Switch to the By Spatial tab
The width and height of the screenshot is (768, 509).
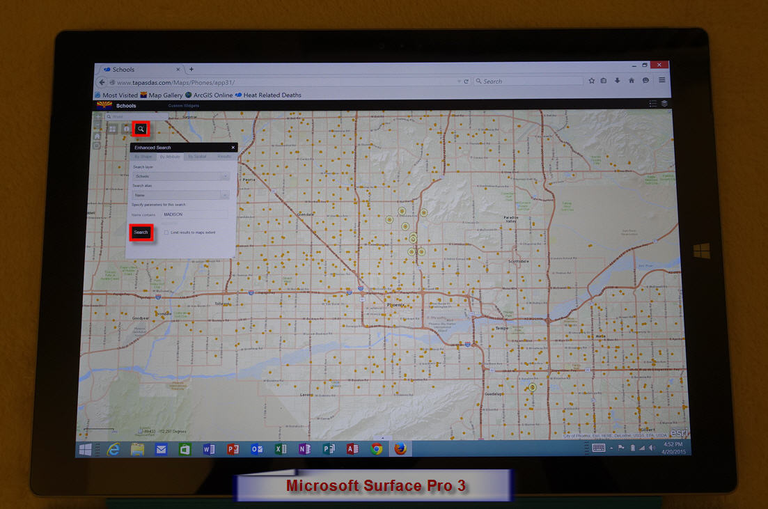click(x=197, y=157)
